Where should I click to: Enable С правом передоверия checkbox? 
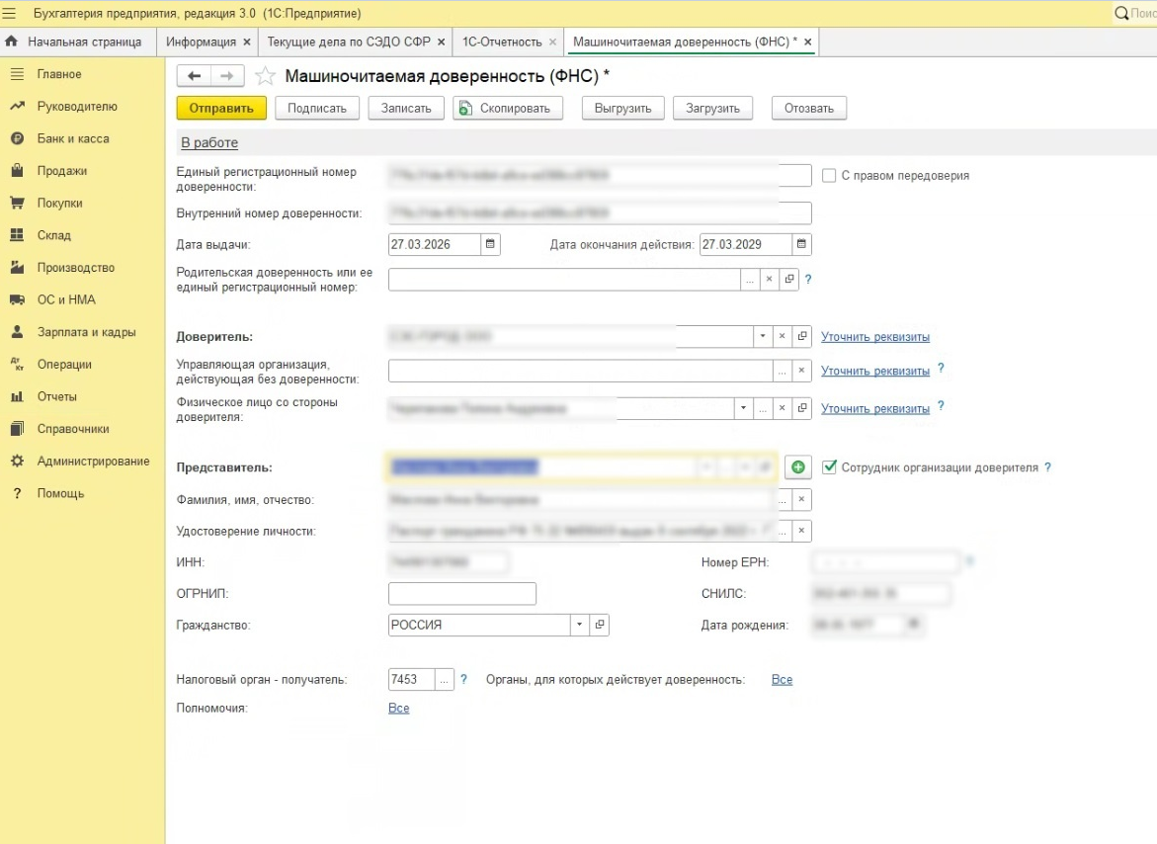[x=829, y=176]
